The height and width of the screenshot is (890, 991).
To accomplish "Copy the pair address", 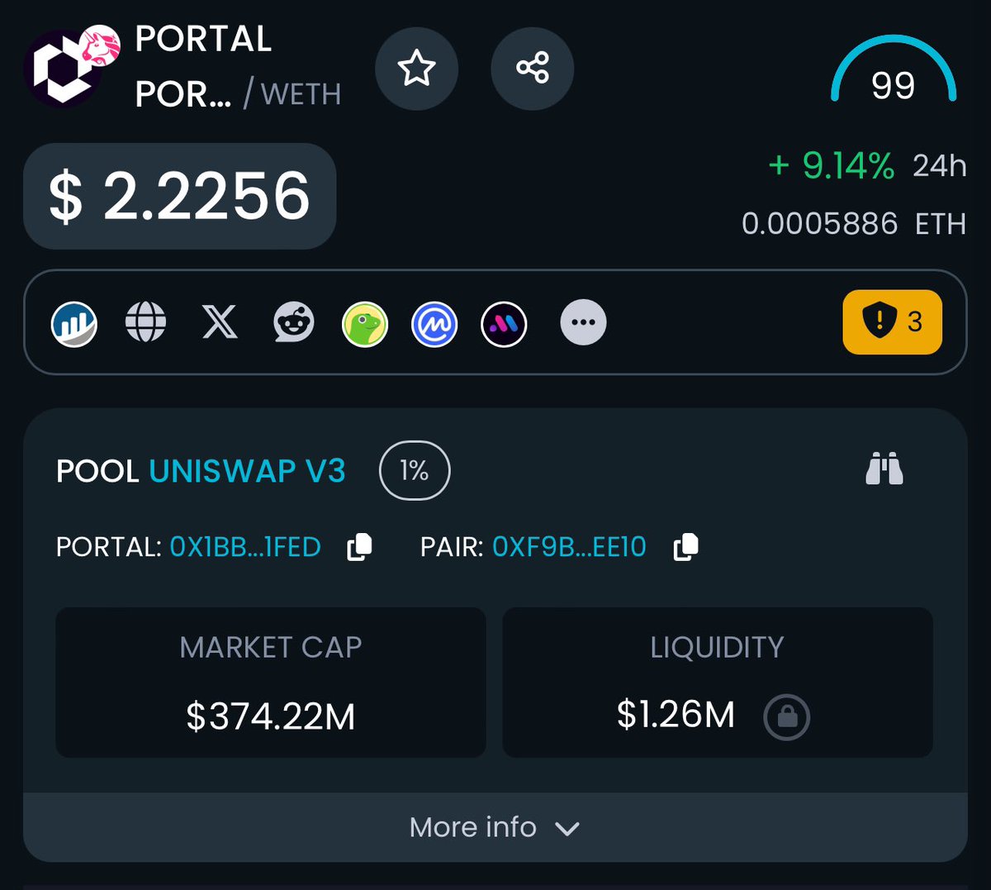I will coord(686,547).
